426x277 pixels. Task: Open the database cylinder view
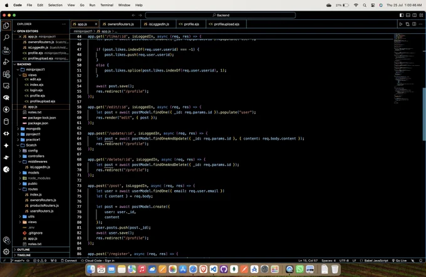[x=6, y=122]
